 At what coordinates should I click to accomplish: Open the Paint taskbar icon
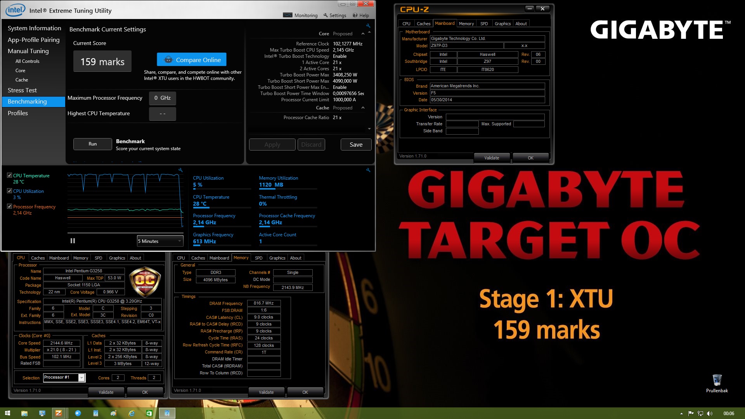point(113,413)
